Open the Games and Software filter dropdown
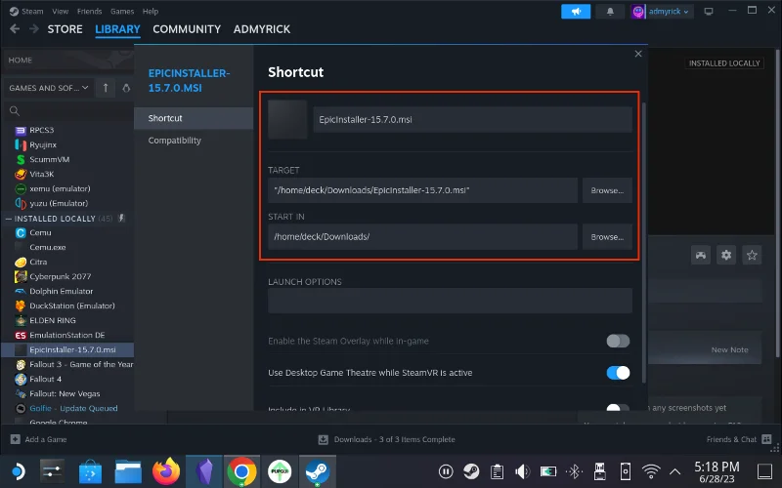This screenshot has width=782, height=488. coord(48,88)
